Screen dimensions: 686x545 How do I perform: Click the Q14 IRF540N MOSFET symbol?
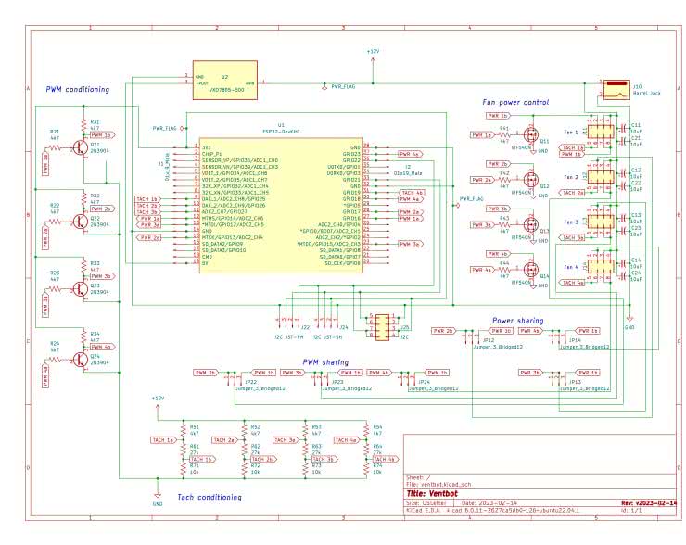click(532, 270)
